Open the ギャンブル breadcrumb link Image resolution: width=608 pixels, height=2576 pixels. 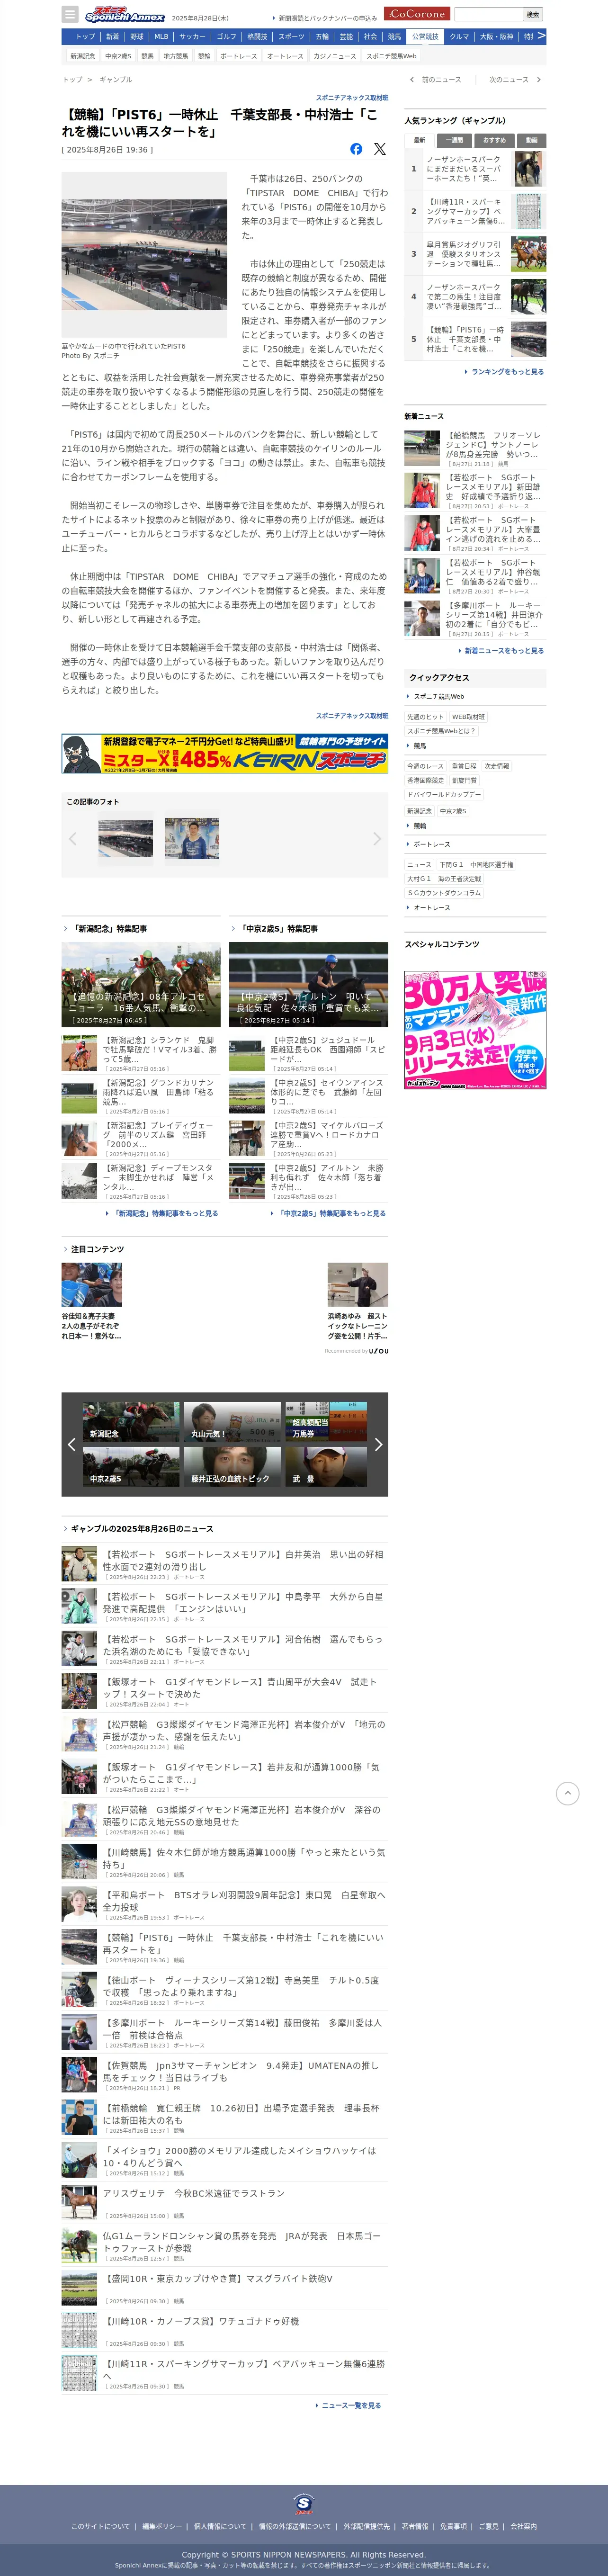(x=115, y=79)
